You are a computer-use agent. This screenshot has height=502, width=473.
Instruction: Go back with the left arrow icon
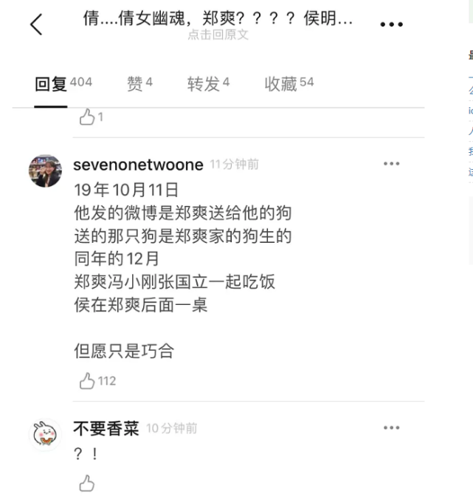pos(36,24)
